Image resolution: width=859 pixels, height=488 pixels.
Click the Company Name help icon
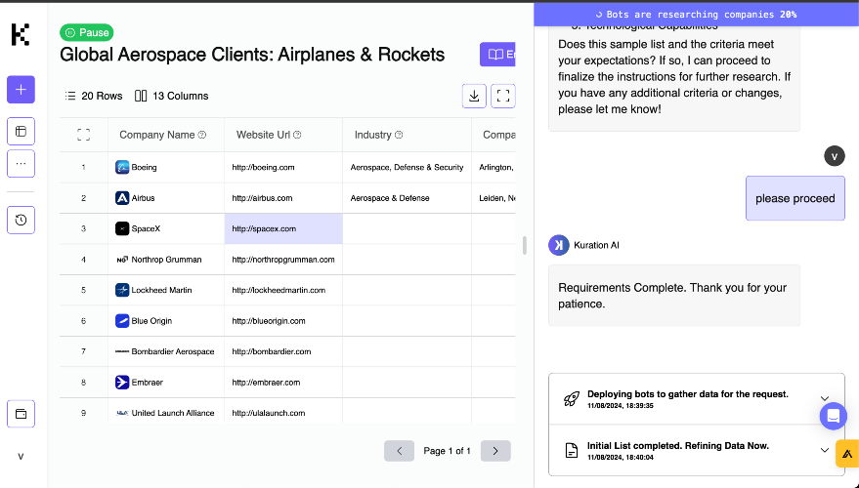point(202,135)
